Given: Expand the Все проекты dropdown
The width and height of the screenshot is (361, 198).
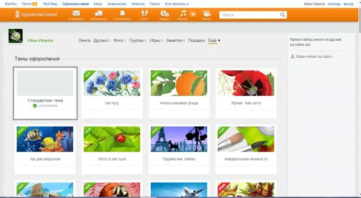Looking at the screenshot, I should pos(177,4).
